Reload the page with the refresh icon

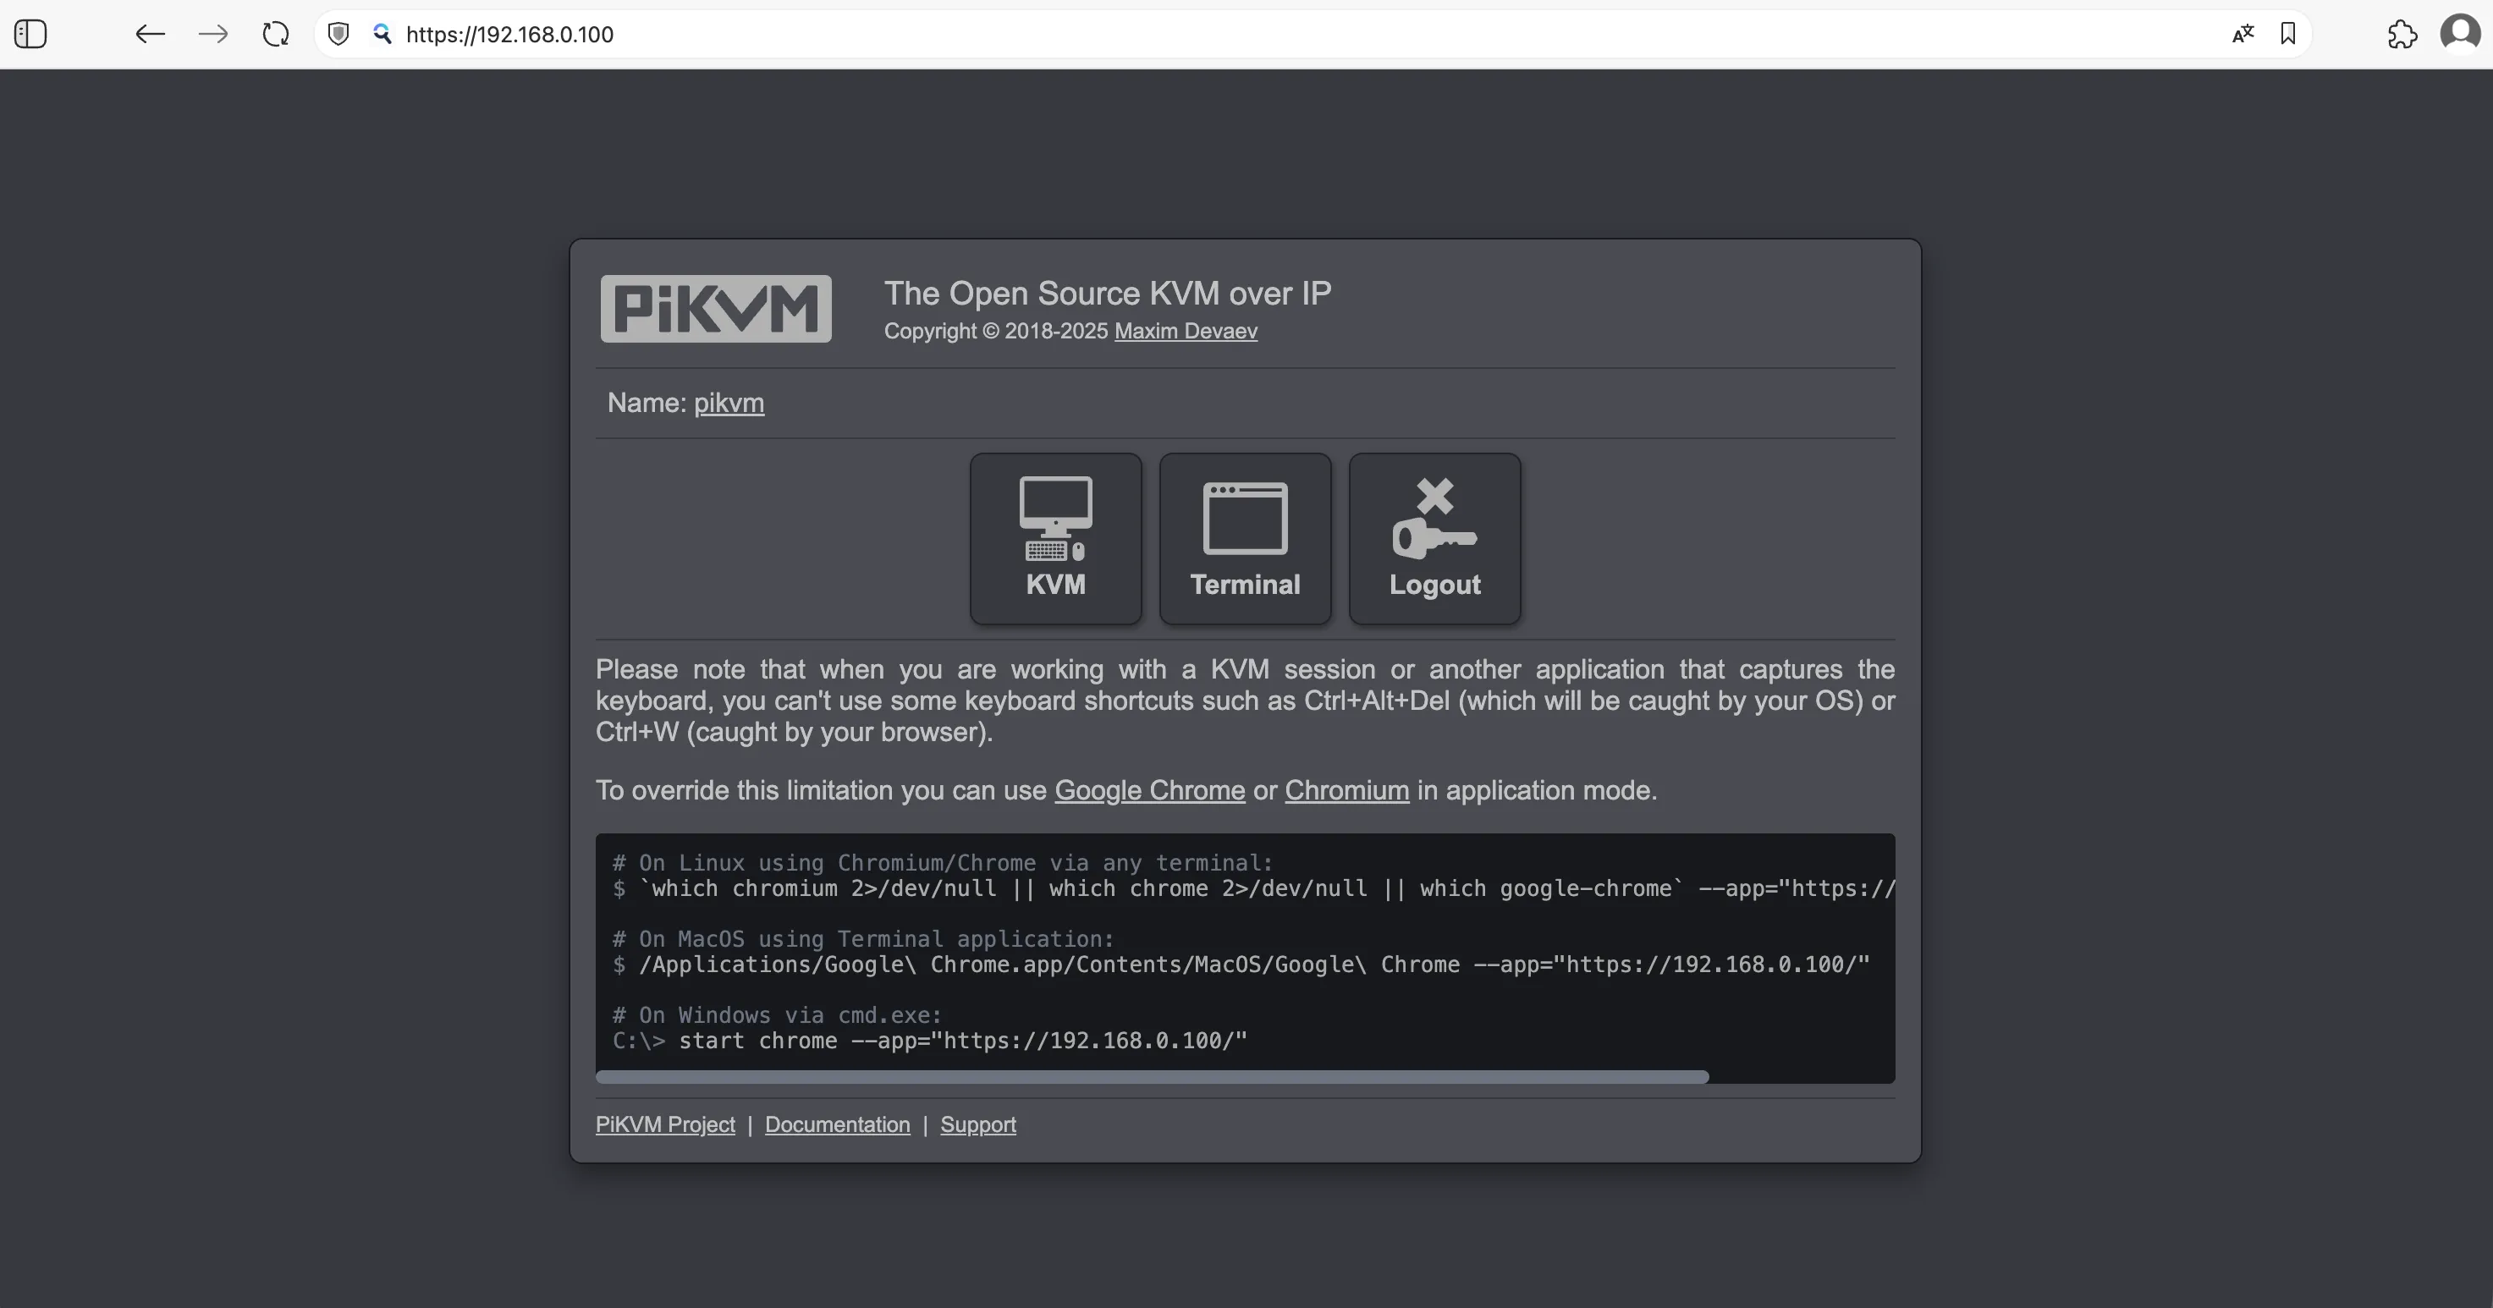[276, 35]
